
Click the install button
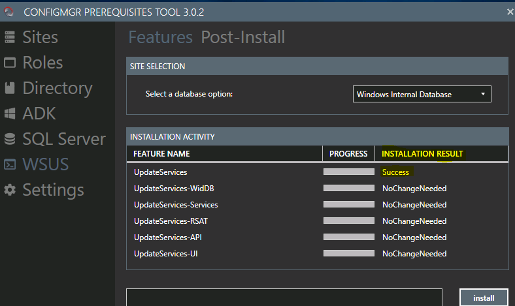pos(484,298)
